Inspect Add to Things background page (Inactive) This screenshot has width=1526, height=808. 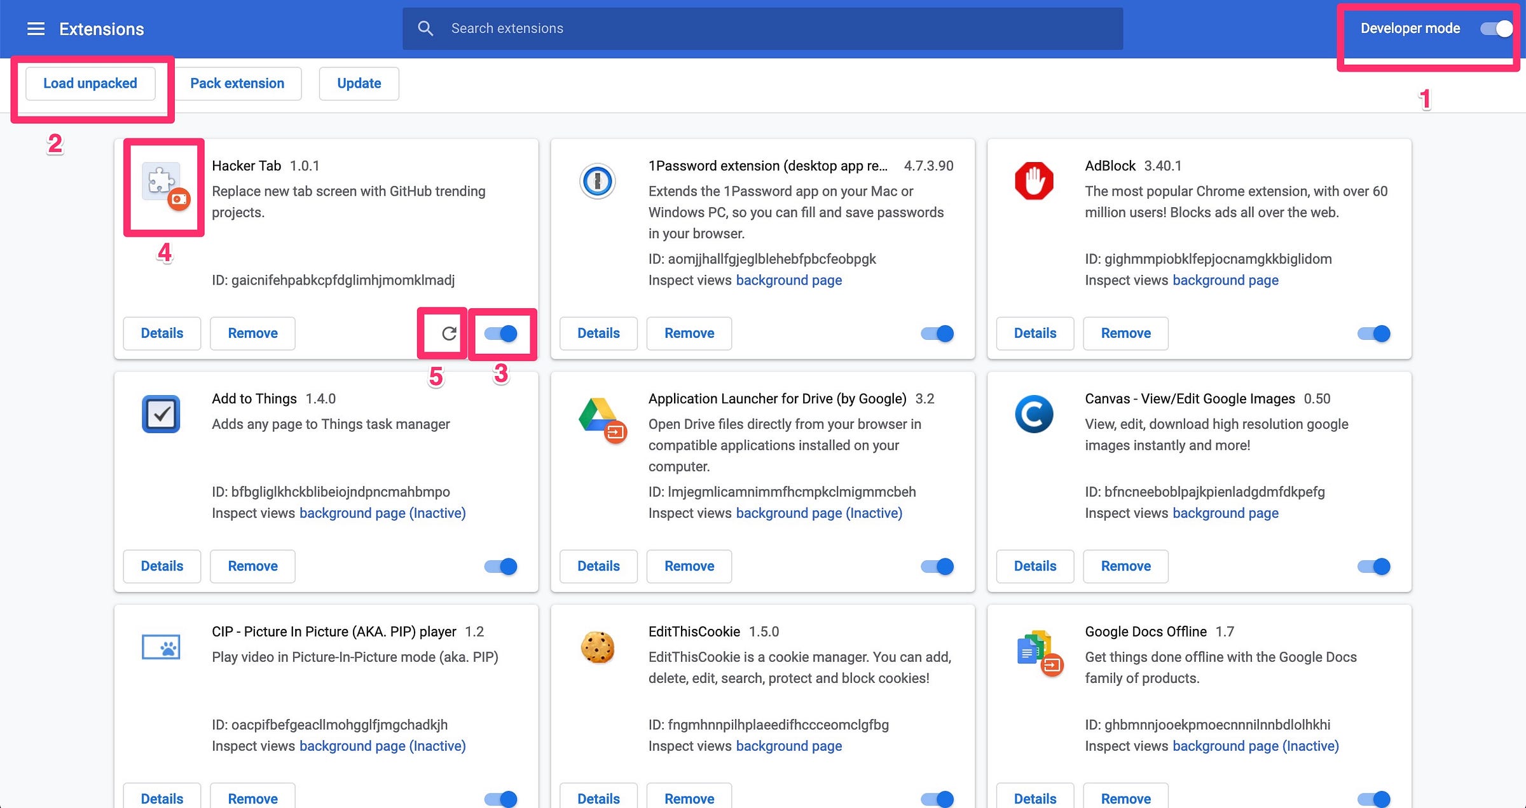tap(383, 513)
